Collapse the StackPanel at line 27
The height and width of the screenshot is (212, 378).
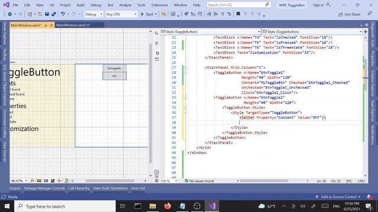(185, 68)
